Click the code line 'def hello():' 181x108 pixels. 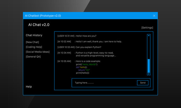[x=82, y=67]
